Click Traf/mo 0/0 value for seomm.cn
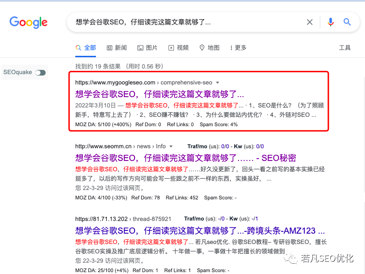This screenshot has height=274, width=365. click(x=225, y=146)
